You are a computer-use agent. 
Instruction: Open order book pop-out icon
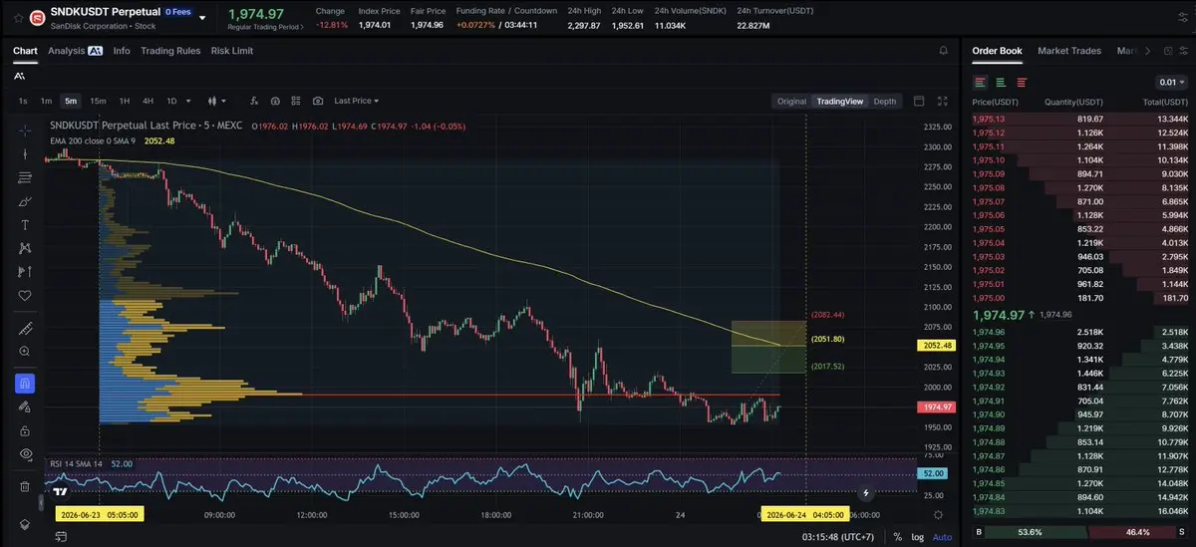point(1168,50)
